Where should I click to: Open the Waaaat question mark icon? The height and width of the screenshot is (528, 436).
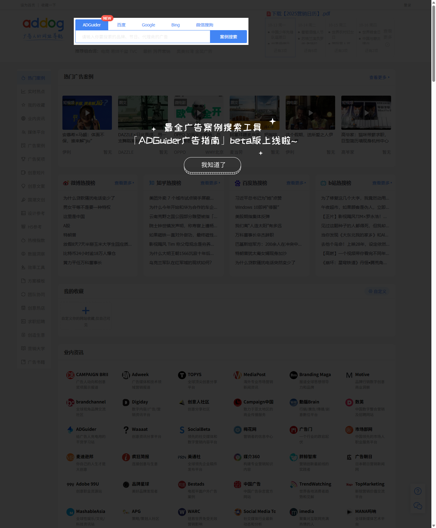(x=126, y=430)
